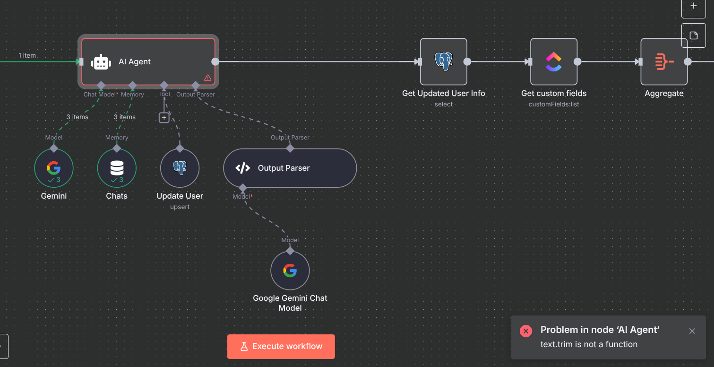Click the 'Problem in node AI Agent' title
The image size is (714, 367).
(x=600, y=330)
